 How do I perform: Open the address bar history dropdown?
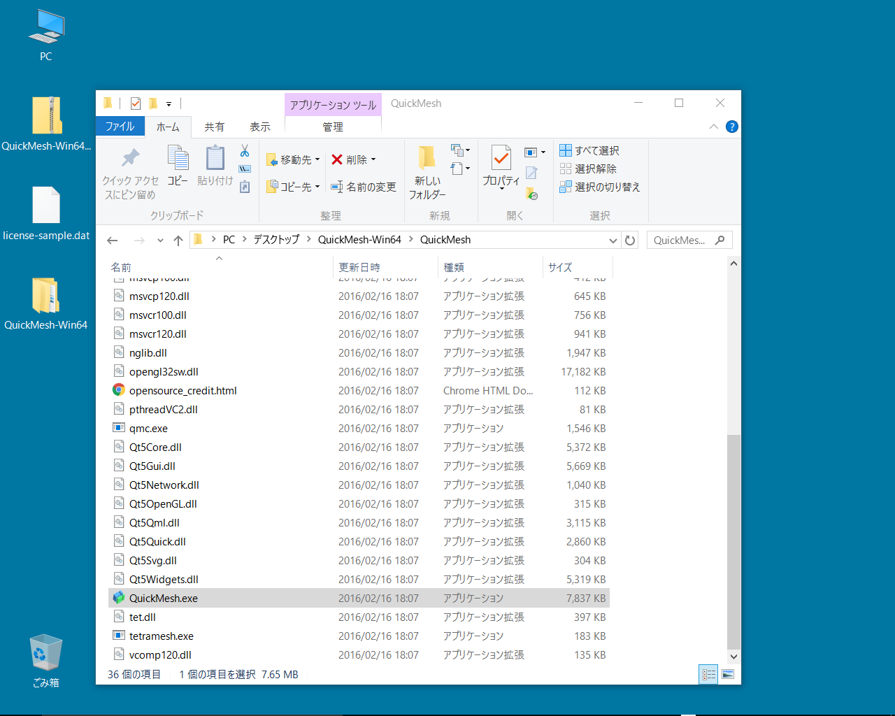613,240
